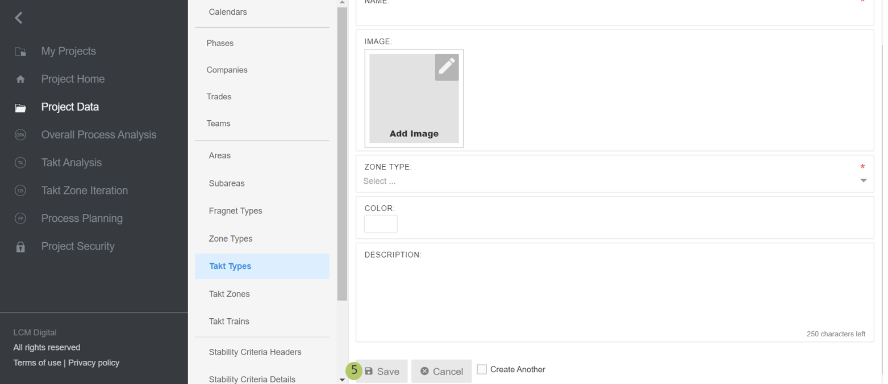Open the Zone Type selection dropdown
Viewport: 888px width, 384px height.
click(x=863, y=180)
